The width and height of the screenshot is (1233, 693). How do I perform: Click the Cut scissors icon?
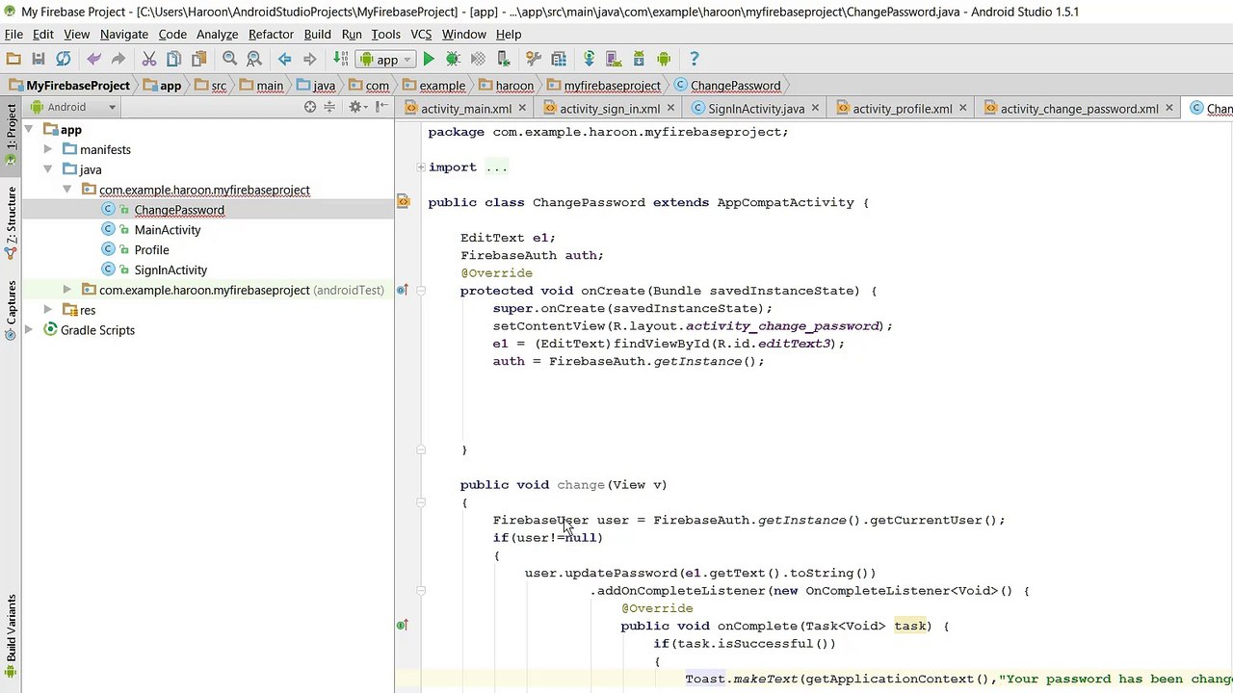(149, 60)
